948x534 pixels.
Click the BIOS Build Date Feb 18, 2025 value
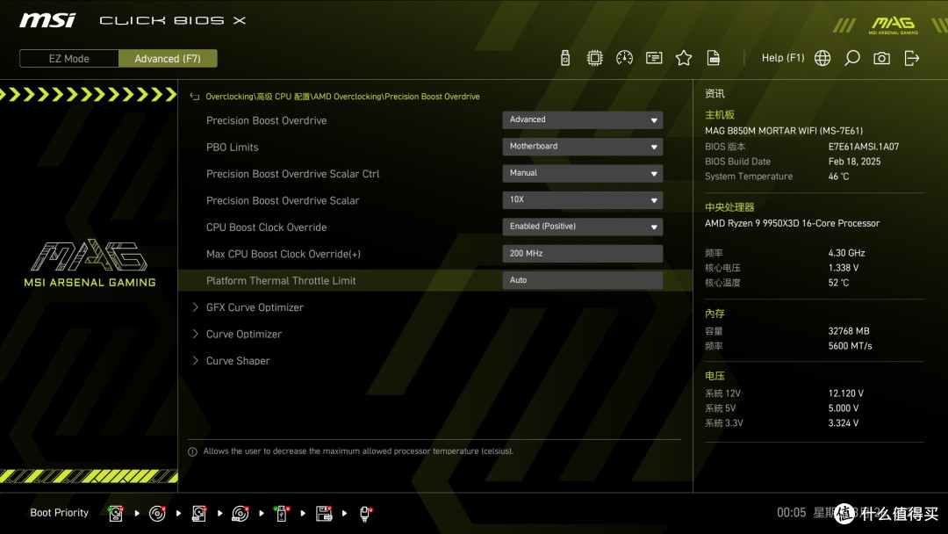854,162
